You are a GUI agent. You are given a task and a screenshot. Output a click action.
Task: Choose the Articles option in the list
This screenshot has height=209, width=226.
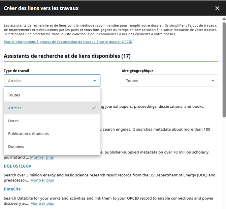click(15, 108)
